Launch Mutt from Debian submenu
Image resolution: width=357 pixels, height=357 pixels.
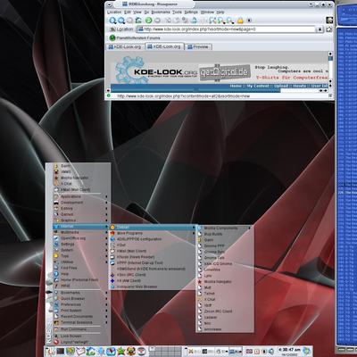(x=225, y=287)
